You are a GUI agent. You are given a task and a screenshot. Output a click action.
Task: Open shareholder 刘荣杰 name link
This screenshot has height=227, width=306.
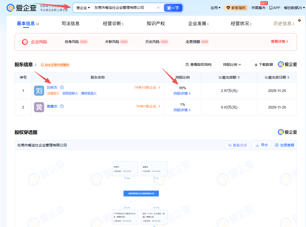pyautogui.click(x=52, y=88)
